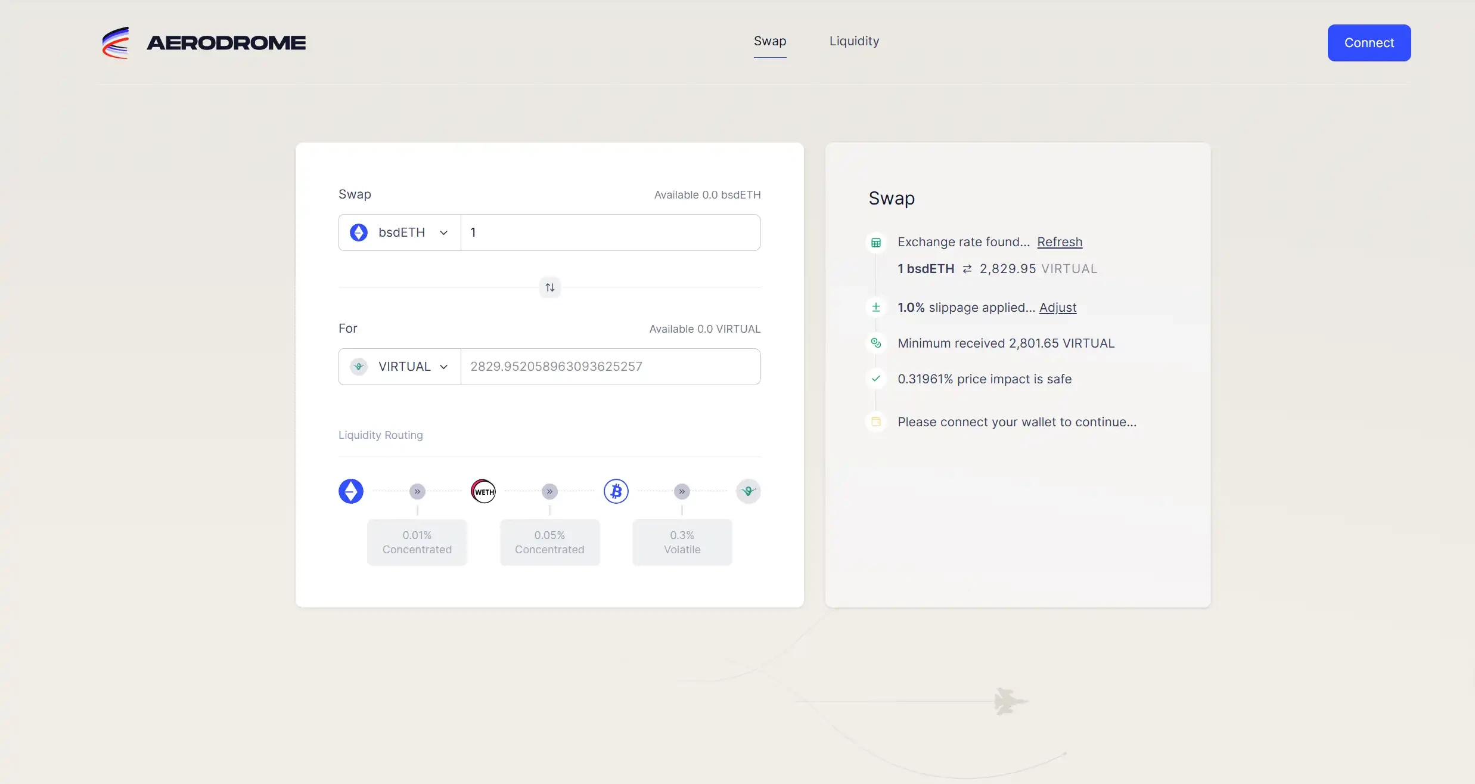Click the VIRTUAL token icon
Viewport: 1475px width, 784px height.
click(x=359, y=366)
